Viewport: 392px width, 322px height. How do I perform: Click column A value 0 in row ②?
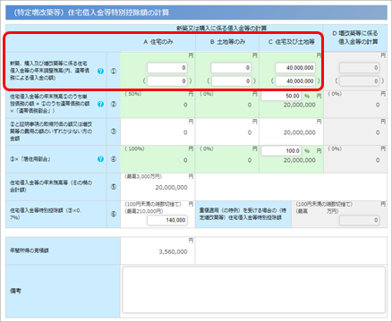click(185, 105)
